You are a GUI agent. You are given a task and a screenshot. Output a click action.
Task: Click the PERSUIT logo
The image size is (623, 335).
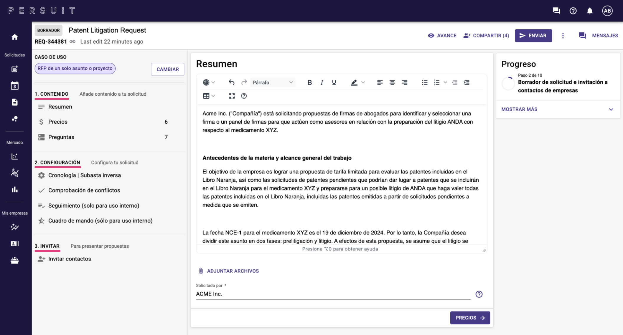[42, 11]
